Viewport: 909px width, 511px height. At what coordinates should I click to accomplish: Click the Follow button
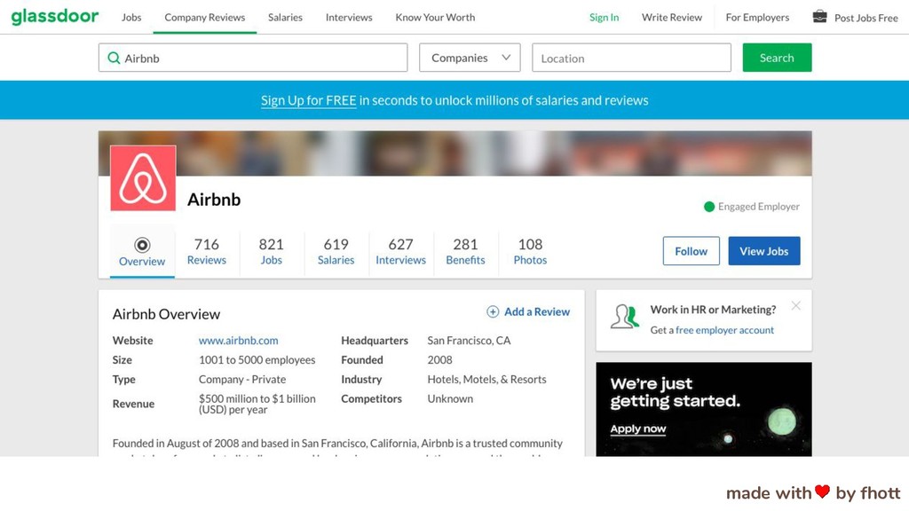pyautogui.click(x=691, y=251)
